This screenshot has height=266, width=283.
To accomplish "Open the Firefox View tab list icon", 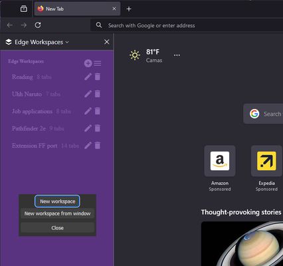I will (x=24, y=9).
